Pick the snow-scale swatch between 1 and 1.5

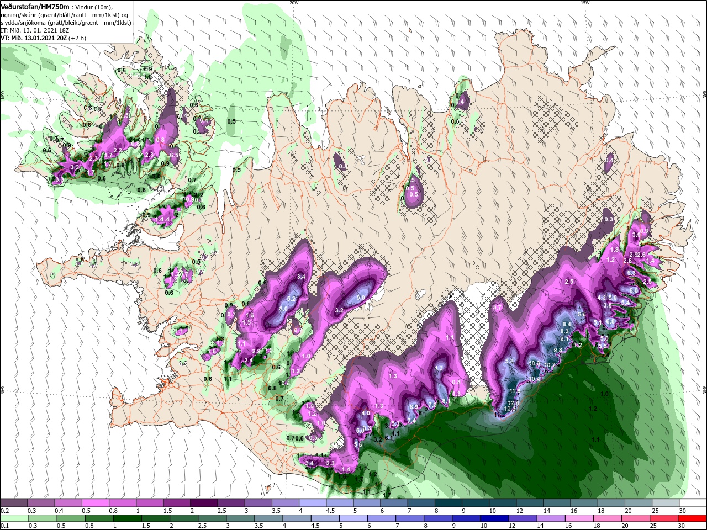150,503
